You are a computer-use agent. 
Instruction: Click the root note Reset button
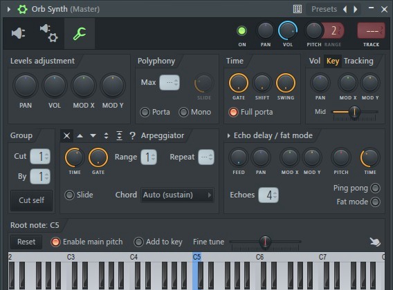coord(26,242)
